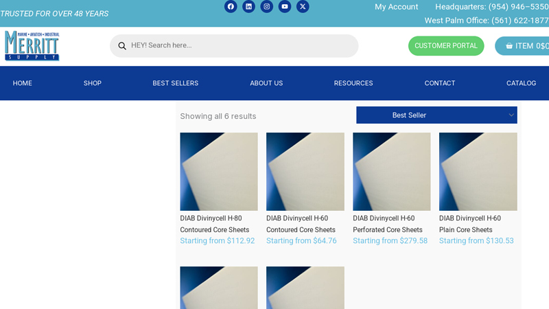Open the SHOP menu item
This screenshot has width=549, height=309.
[93, 83]
